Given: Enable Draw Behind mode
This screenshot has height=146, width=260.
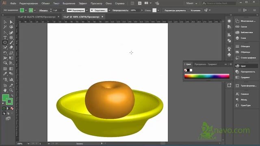Looking at the screenshot, I should (x=8, y=114).
